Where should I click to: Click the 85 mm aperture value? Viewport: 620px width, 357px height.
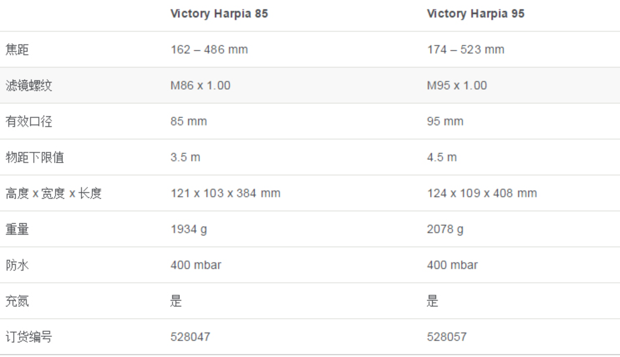coord(189,121)
